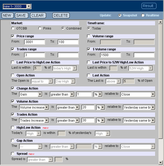The image size is (164, 166).
Task: Click the SAVE button
Action: coord(21,15)
